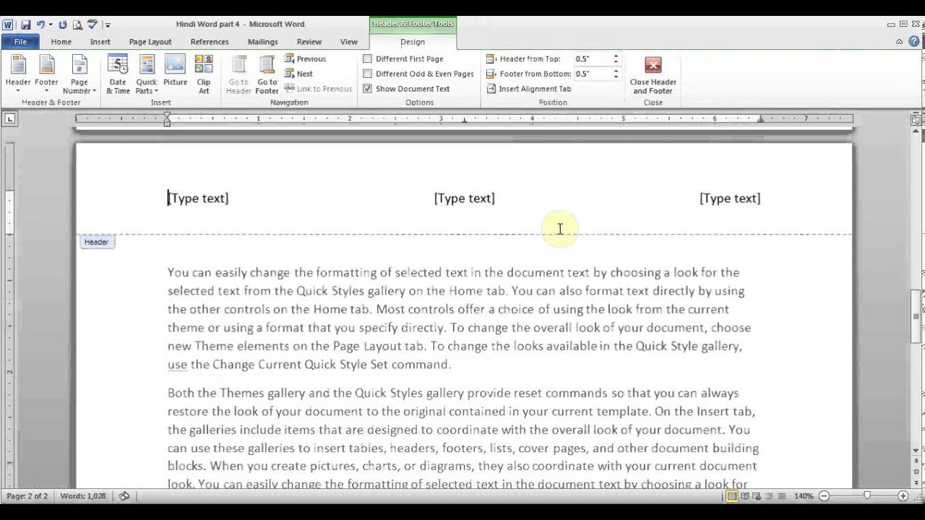Open the Undo history dropdown arrow
The width and height of the screenshot is (925, 520).
[51, 25]
